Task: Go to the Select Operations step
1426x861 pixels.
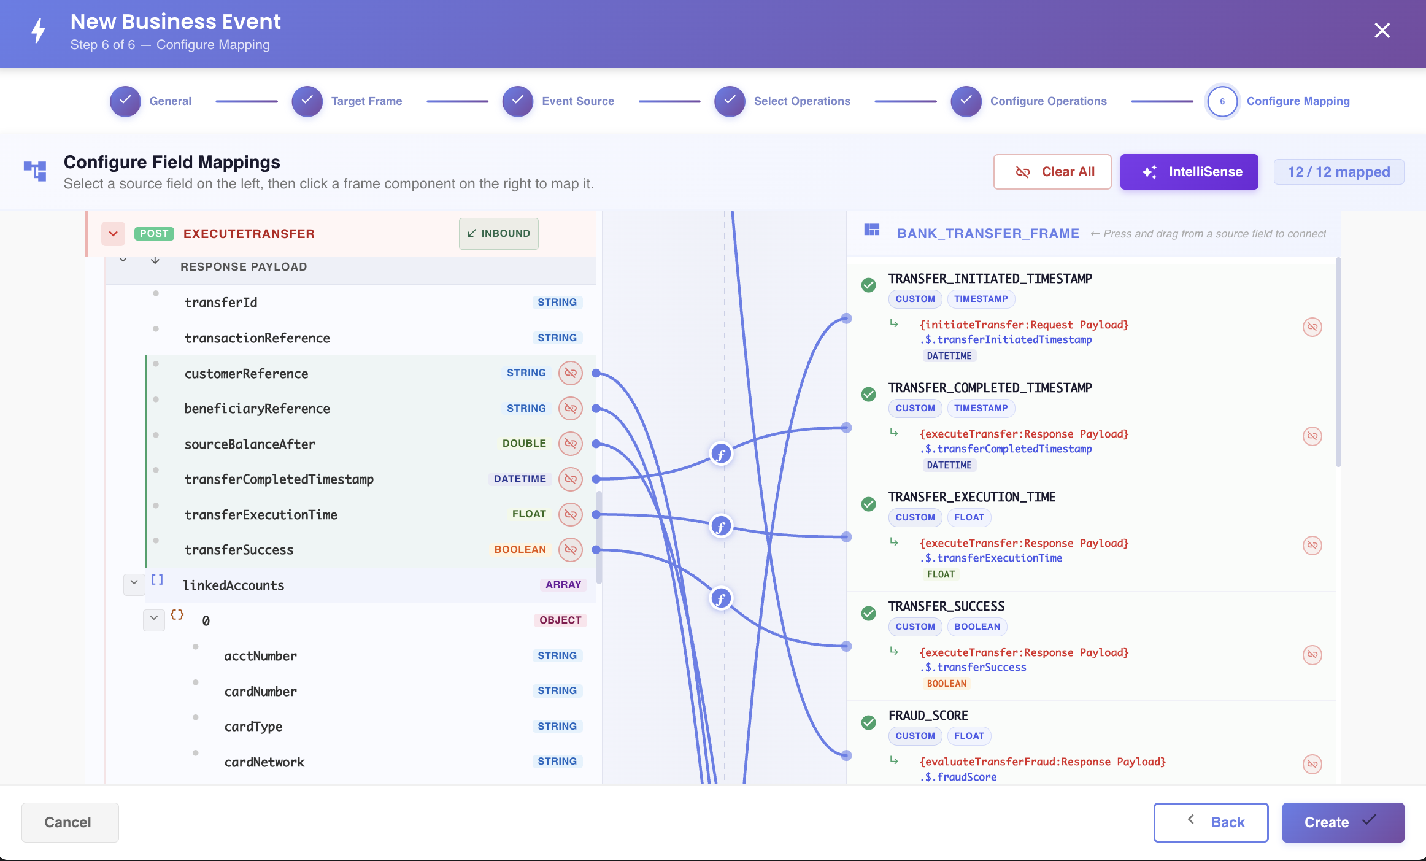Action: click(x=782, y=101)
